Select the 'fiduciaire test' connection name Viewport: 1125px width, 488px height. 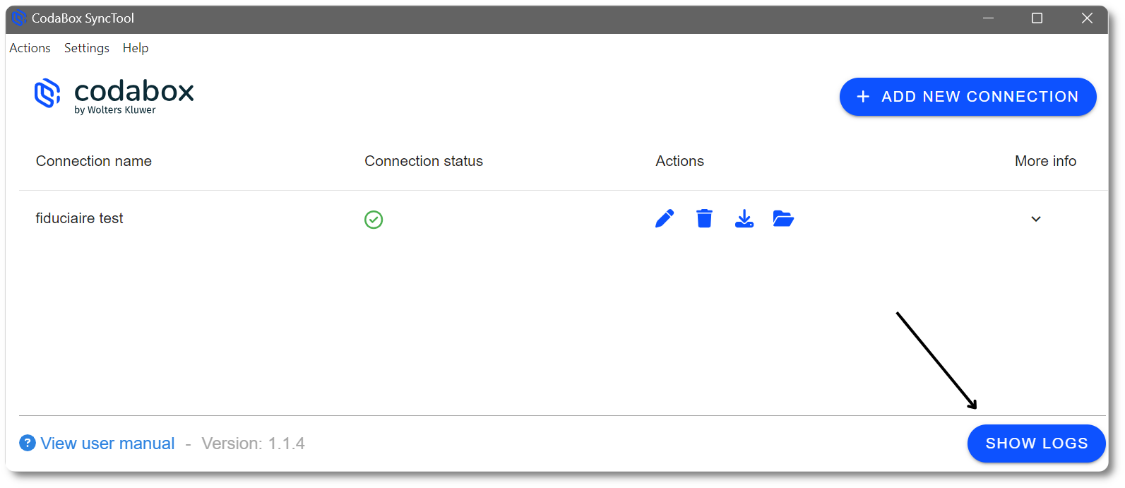pos(79,218)
